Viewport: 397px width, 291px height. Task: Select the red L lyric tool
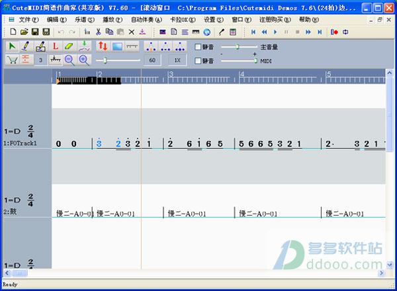[55, 46]
